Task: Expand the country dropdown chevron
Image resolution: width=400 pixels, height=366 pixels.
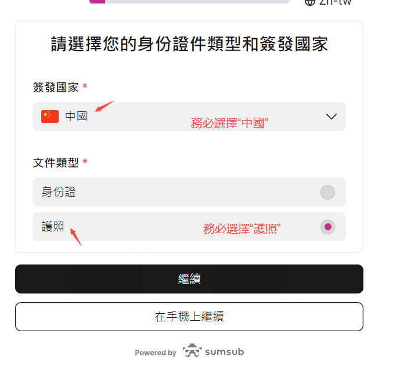Action: pyautogui.click(x=331, y=117)
